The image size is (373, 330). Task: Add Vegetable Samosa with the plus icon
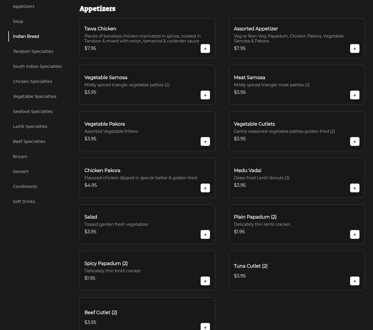(205, 95)
